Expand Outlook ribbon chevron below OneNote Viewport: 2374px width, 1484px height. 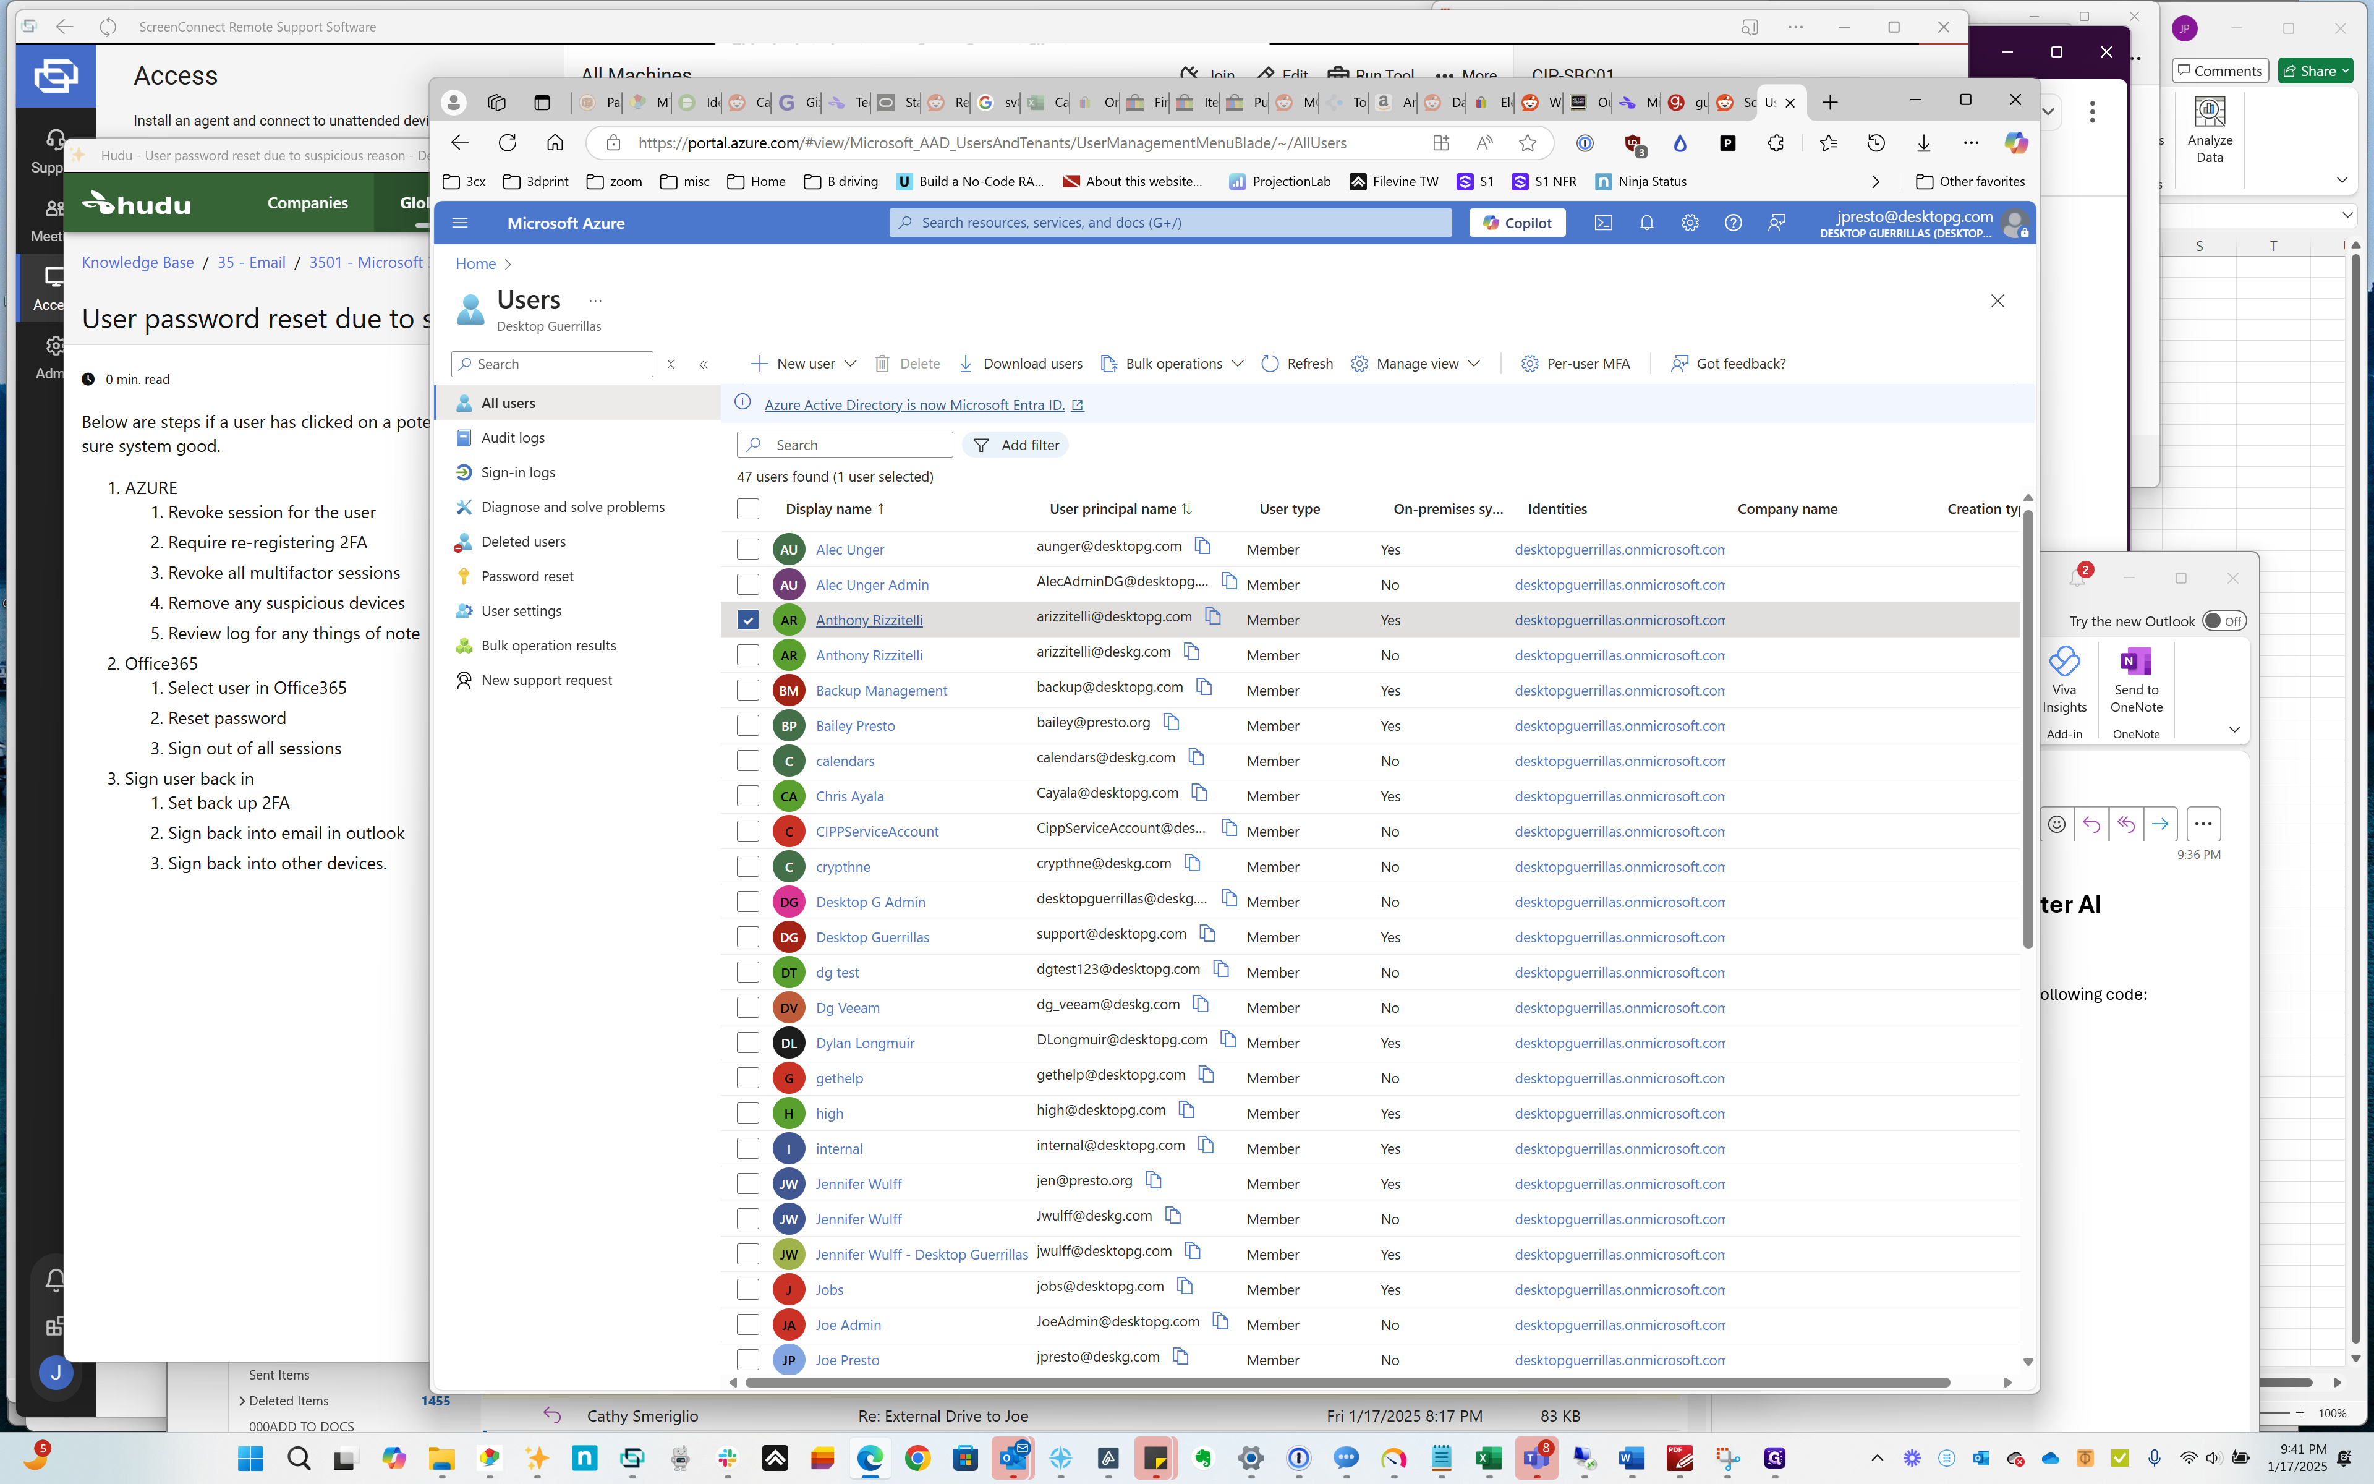(2235, 730)
